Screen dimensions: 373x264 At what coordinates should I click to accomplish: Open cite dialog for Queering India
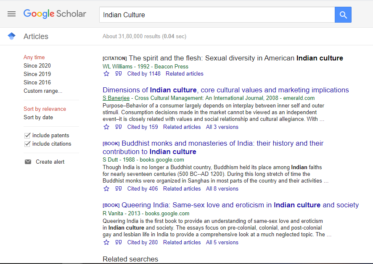[119, 243]
